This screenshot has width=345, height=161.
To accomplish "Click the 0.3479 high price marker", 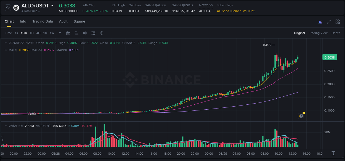I will 267,45.
